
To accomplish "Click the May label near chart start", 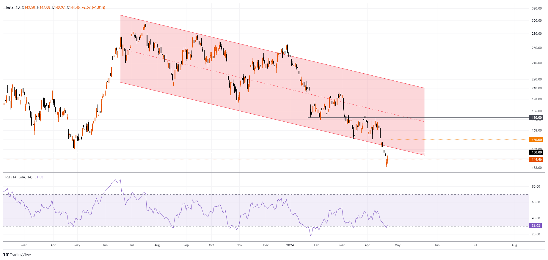I will [x=77, y=245].
